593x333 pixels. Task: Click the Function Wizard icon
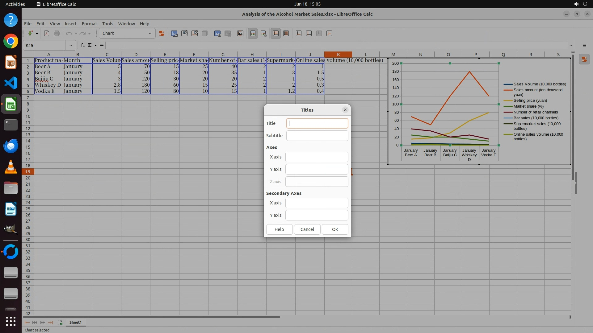coord(82,45)
